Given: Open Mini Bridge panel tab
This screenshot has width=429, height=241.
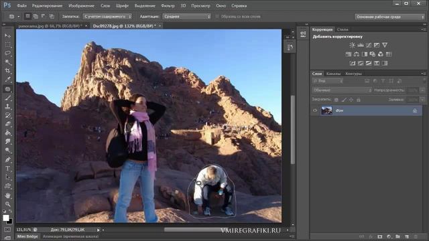Looking at the screenshot, I should tap(27, 236).
